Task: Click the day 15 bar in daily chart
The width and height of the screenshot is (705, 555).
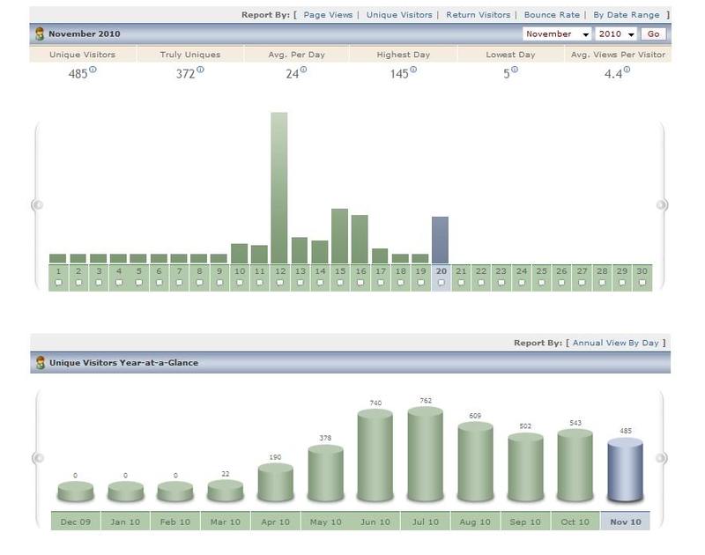Action: (x=339, y=236)
